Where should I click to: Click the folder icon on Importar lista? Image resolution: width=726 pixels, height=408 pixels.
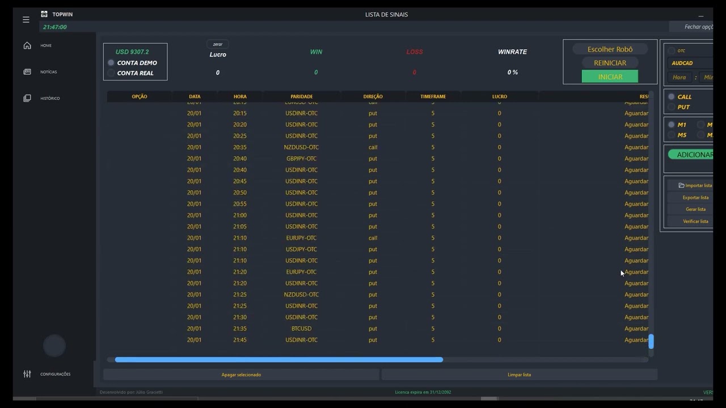[681, 185]
